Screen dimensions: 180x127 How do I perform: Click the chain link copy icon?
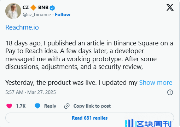pyautogui.click(x=67, y=106)
